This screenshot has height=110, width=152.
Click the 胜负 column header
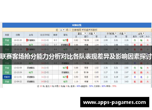point(135,36)
